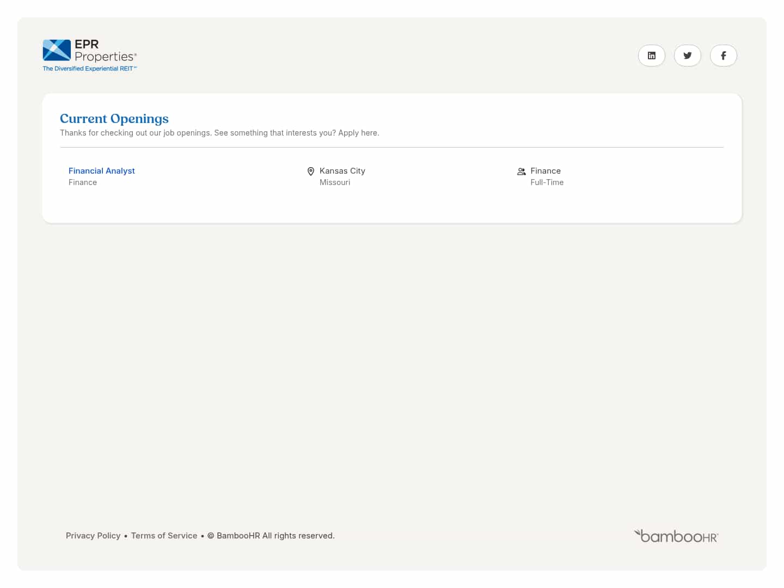Open the Twitter social icon
This screenshot has width=784, height=588.
coord(688,56)
